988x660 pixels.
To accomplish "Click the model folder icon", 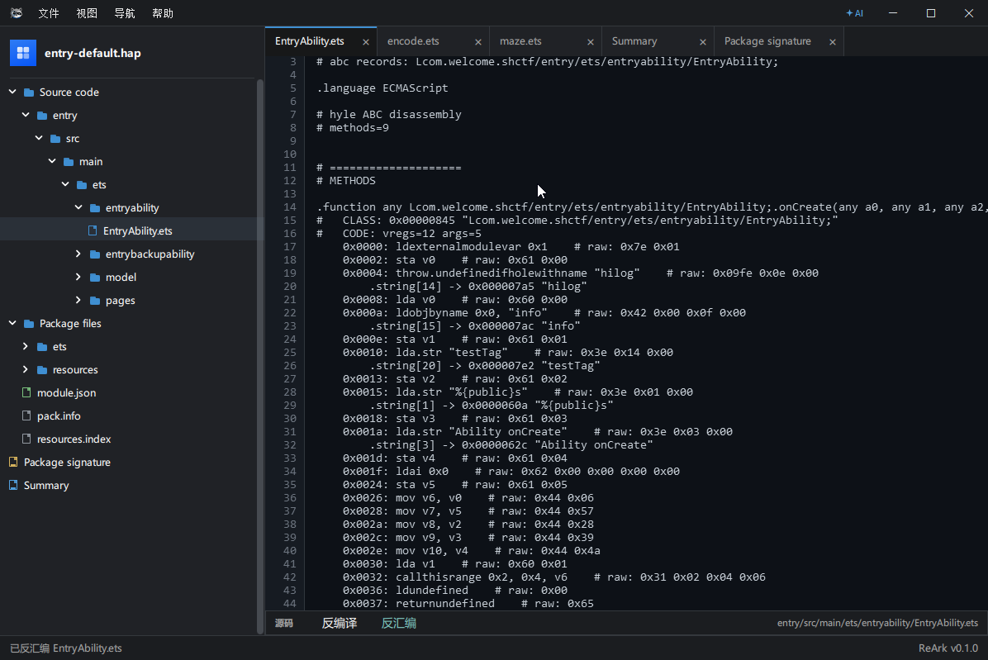I will click(95, 278).
